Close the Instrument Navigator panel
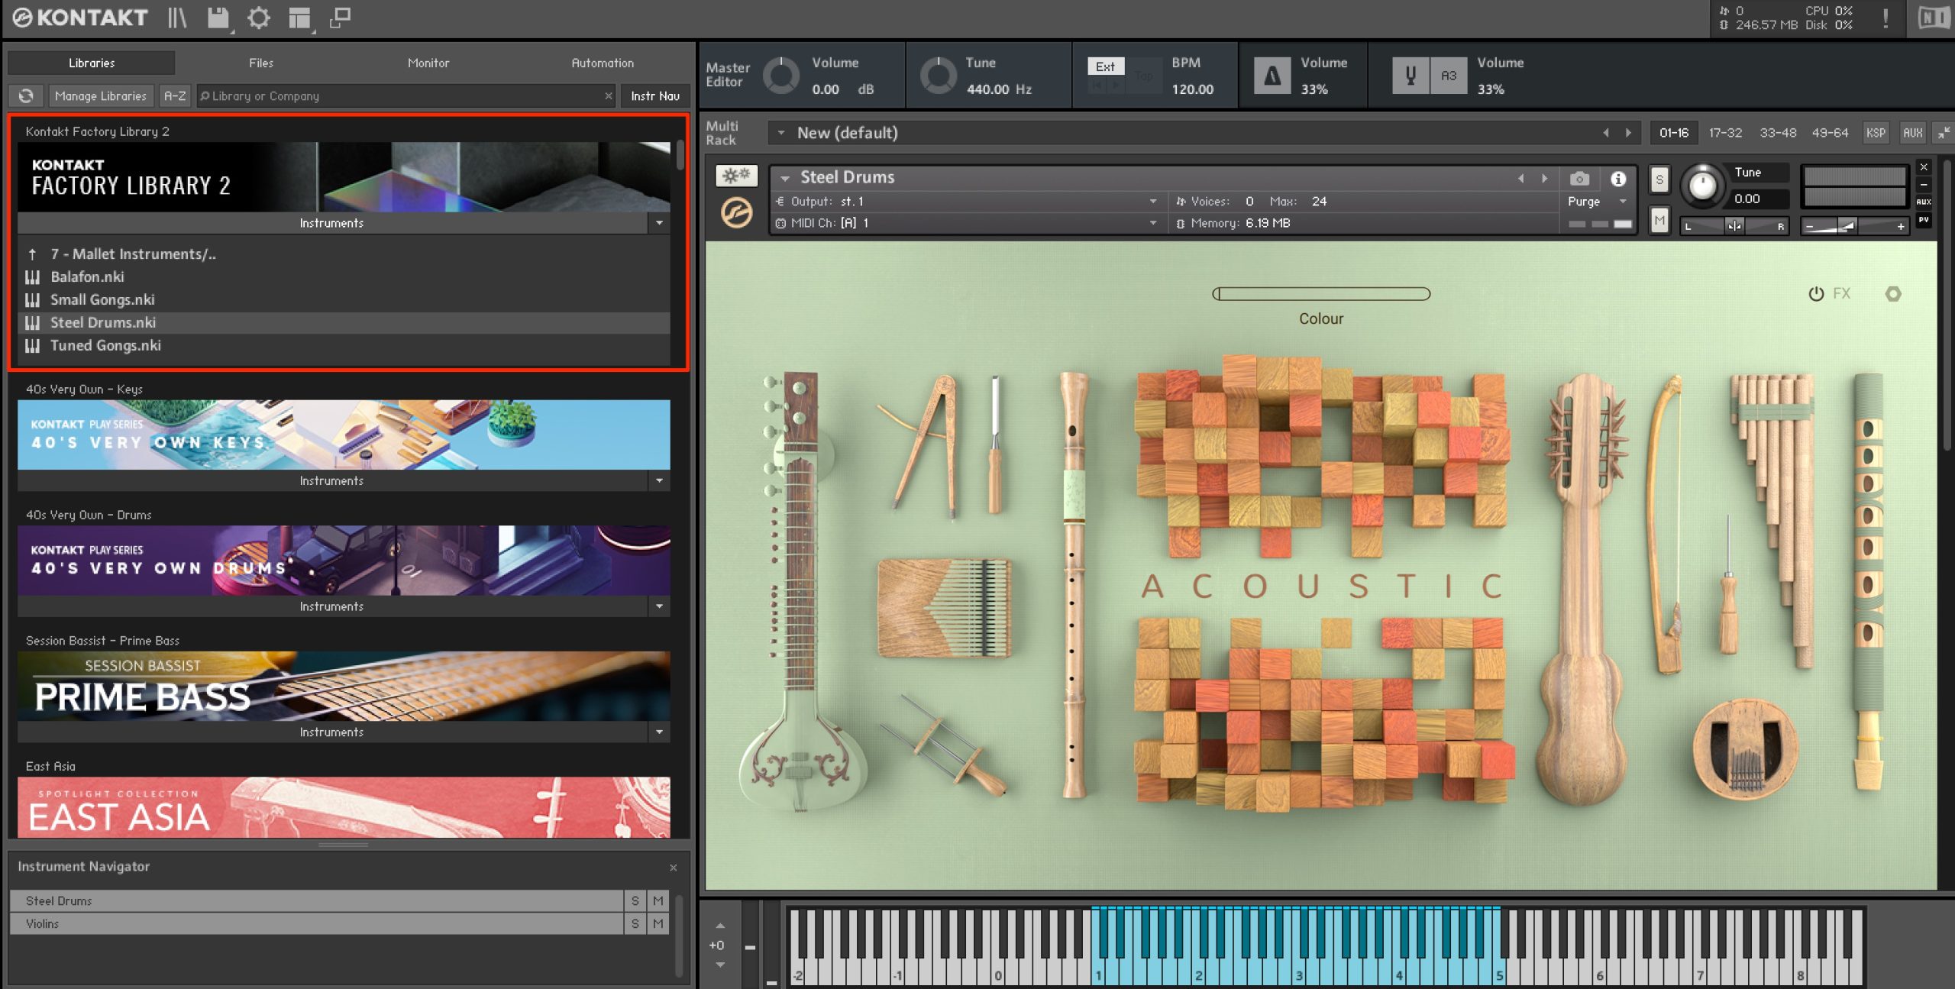 pos(673,868)
